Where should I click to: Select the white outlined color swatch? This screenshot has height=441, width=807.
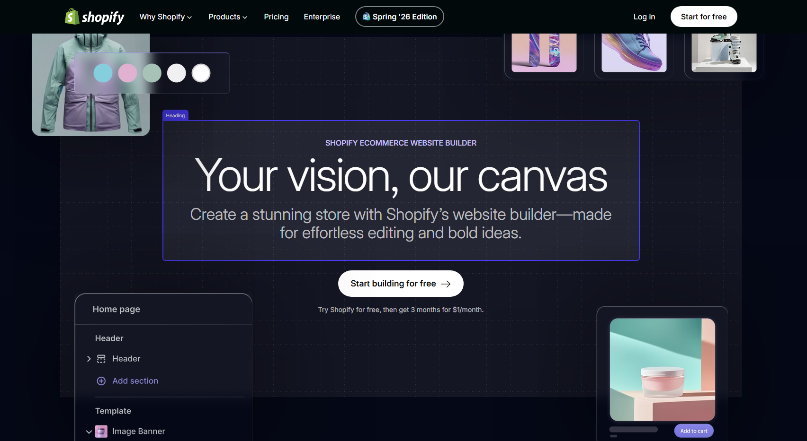pos(201,73)
